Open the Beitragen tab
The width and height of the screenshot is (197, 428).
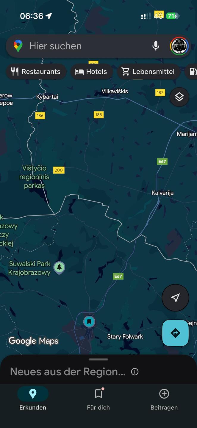tap(164, 399)
